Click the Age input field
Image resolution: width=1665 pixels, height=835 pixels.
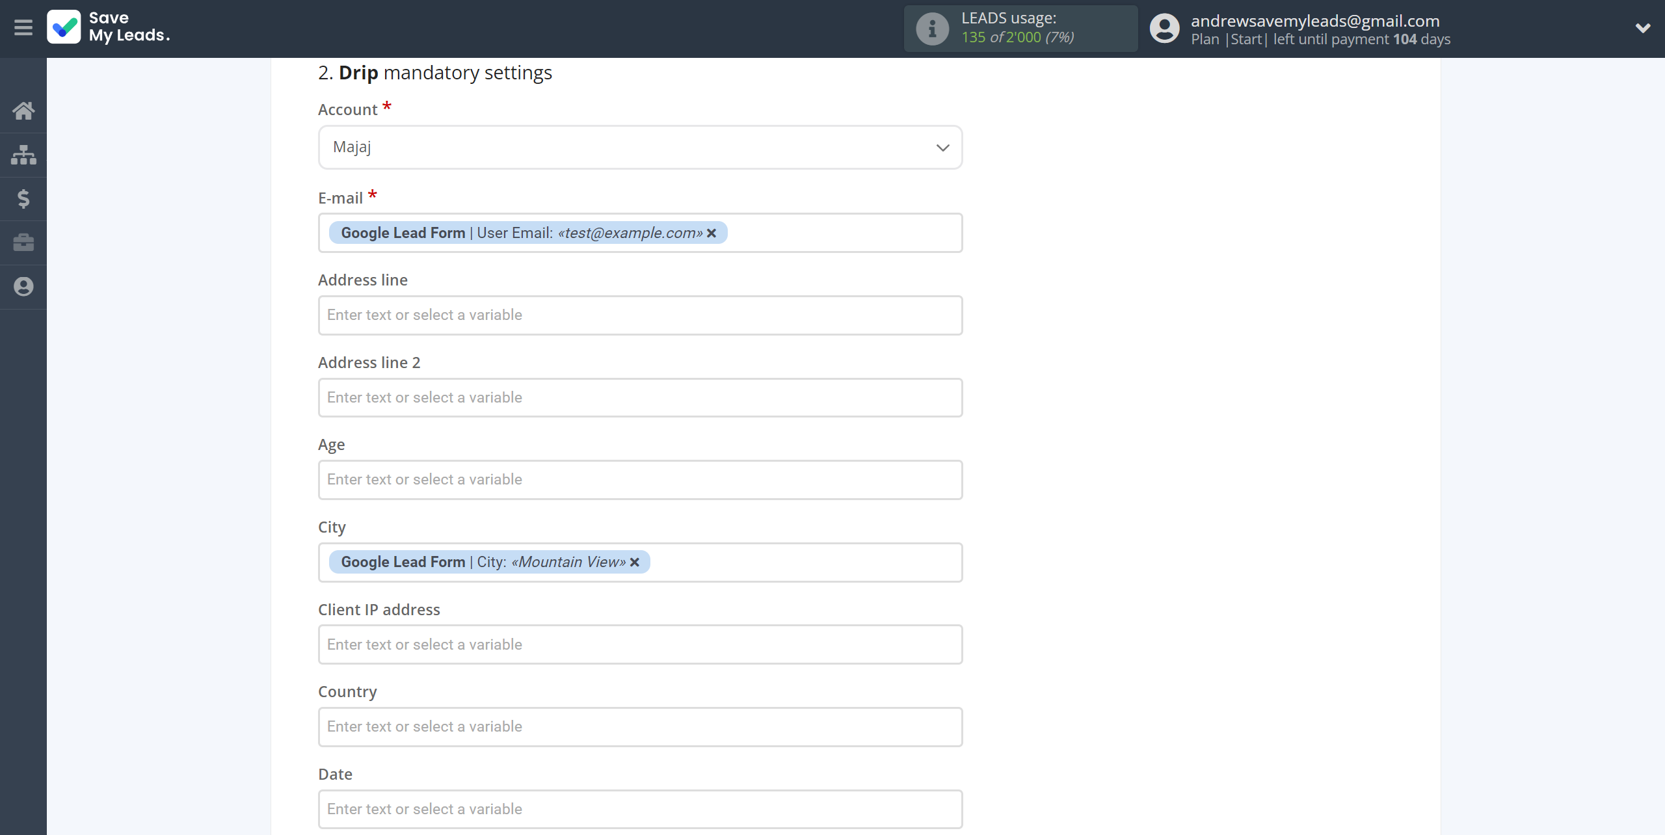(640, 480)
